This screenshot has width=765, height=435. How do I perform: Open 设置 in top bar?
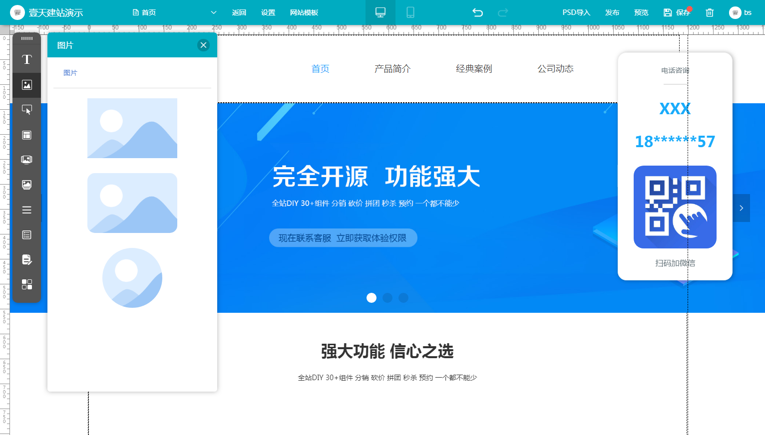coord(268,12)
